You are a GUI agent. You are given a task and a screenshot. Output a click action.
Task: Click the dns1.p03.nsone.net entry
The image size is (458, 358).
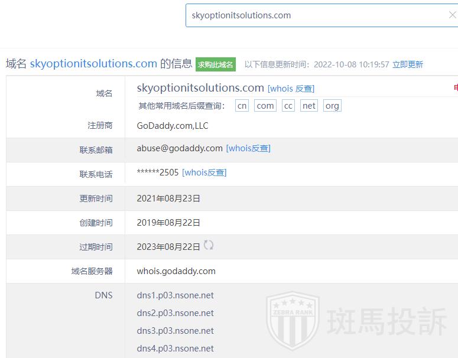tap(175, 295)
